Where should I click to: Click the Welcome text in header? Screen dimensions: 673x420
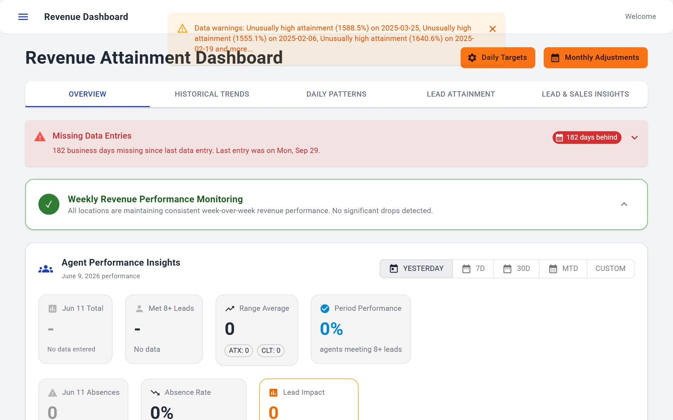tap(640, 16)
